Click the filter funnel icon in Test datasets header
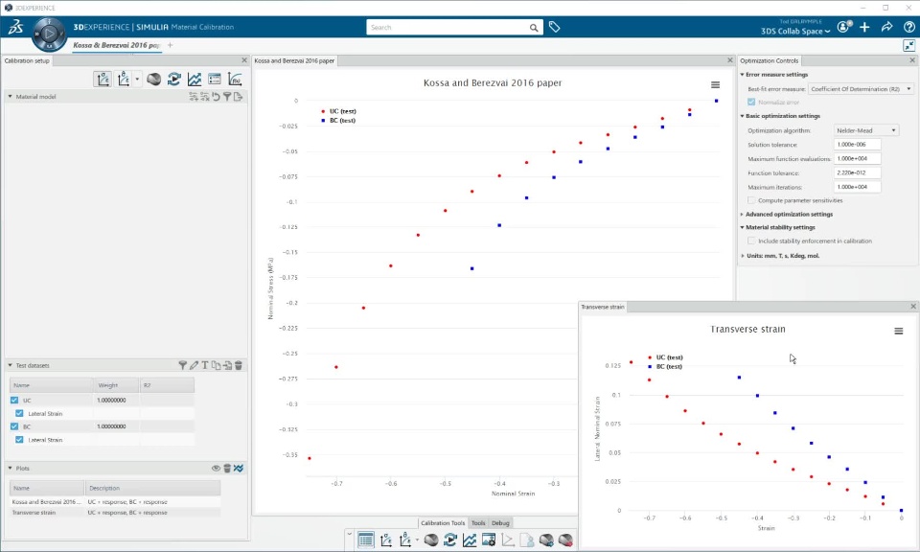This screenshot has width=920, height=552. tap(182, 365)
